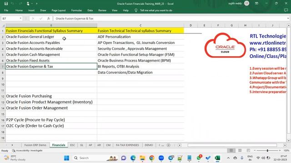This screenshot has width=291, height=163.
Task: Open the Help ribbon tab
Action: tap(125, 10)
